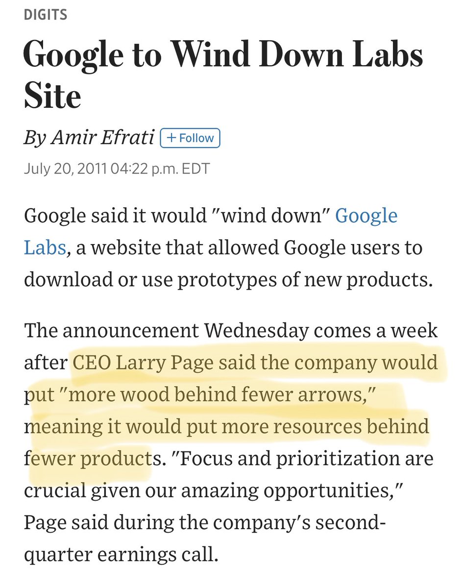Click the blue "Google" link text in paragraph

(366, 215)
